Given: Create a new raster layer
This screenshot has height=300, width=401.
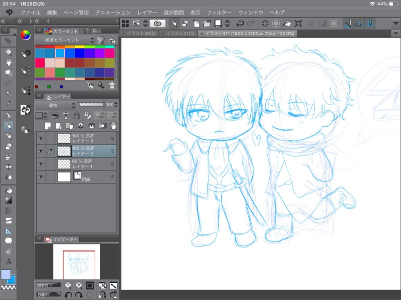Looking at the screenshot, I should (48, 126).
